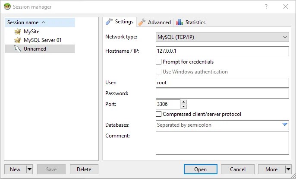Click the Comment text area
This screenshot has width=296, height=179.
[222, 143]
